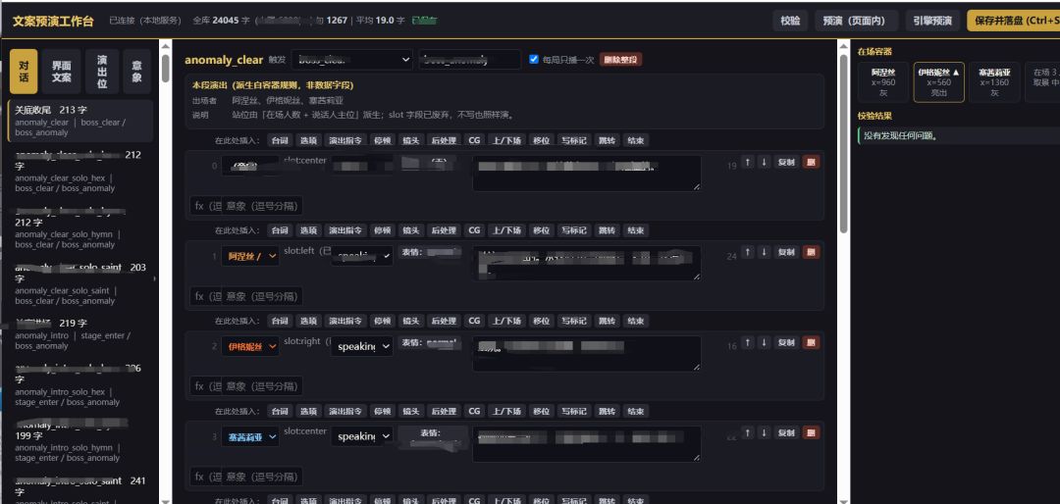
Task: Insert 台词 in the bar above line 0
Action: [280, 140]
